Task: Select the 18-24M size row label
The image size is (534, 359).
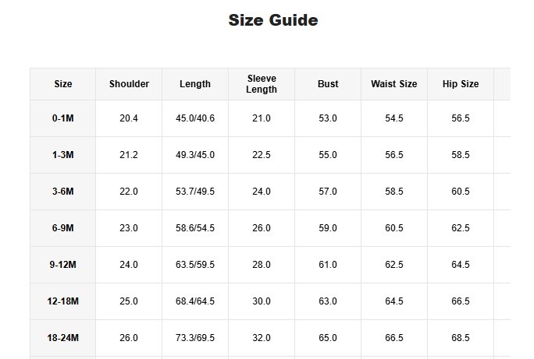Action: click(63, 338)
